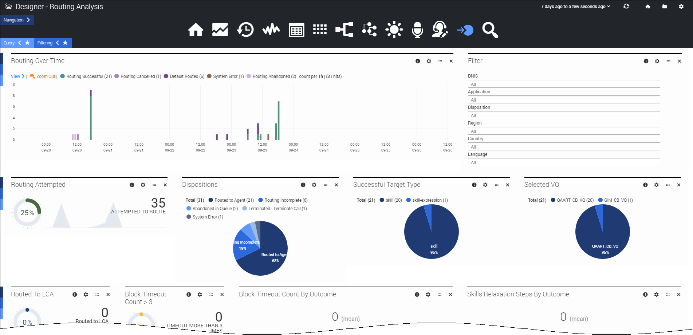Expand the View options in Routing Over Time
This screenshot has height=335, width=693.
17,76
